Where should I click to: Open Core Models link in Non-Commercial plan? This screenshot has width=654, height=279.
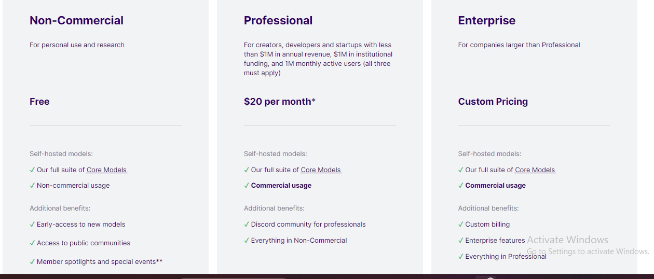[x=107, y=170]
